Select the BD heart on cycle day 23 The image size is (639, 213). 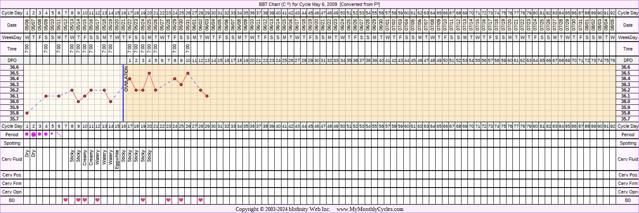169,200
